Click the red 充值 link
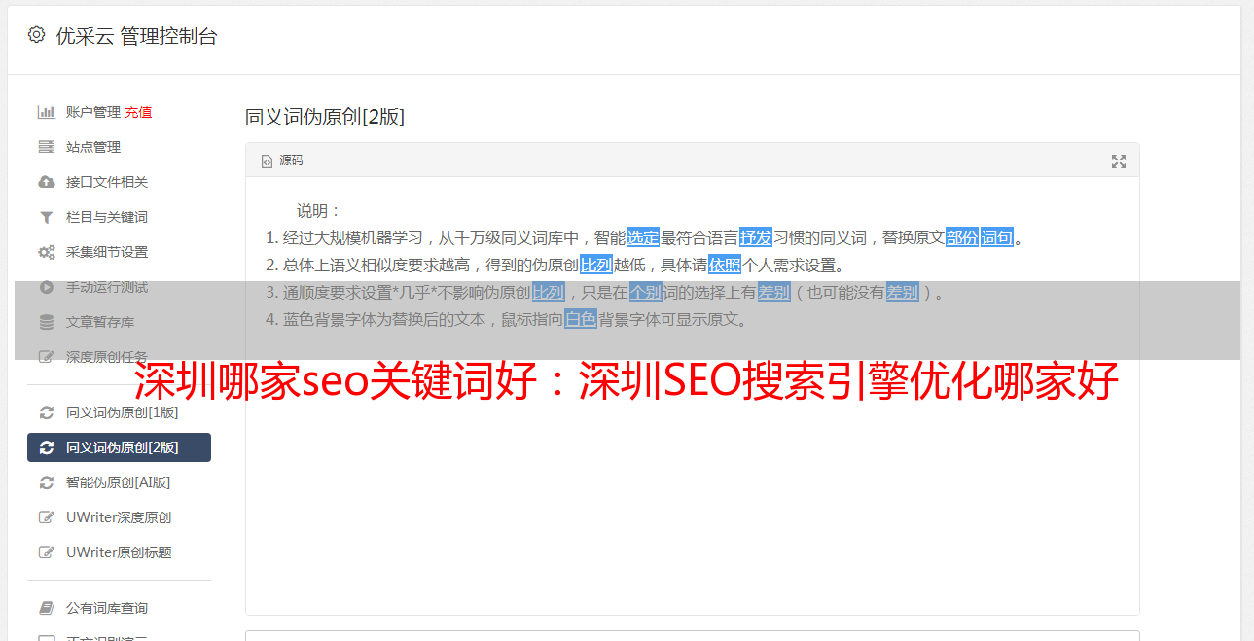Image resolution: width=1254 pixels, height=641 pixels. [x=138, y=112]
